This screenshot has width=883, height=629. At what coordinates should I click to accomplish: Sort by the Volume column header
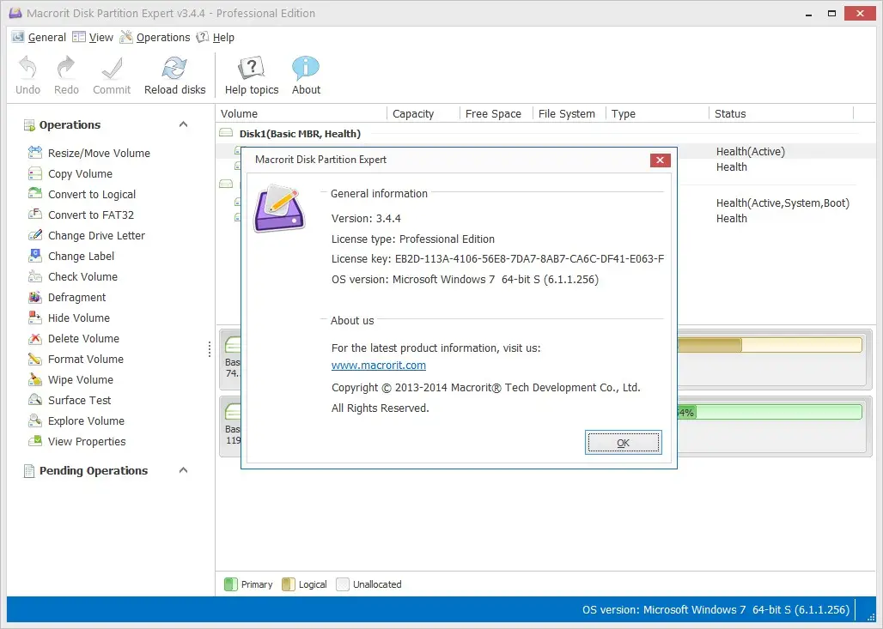pyautogui.click(x=301, y=113)
